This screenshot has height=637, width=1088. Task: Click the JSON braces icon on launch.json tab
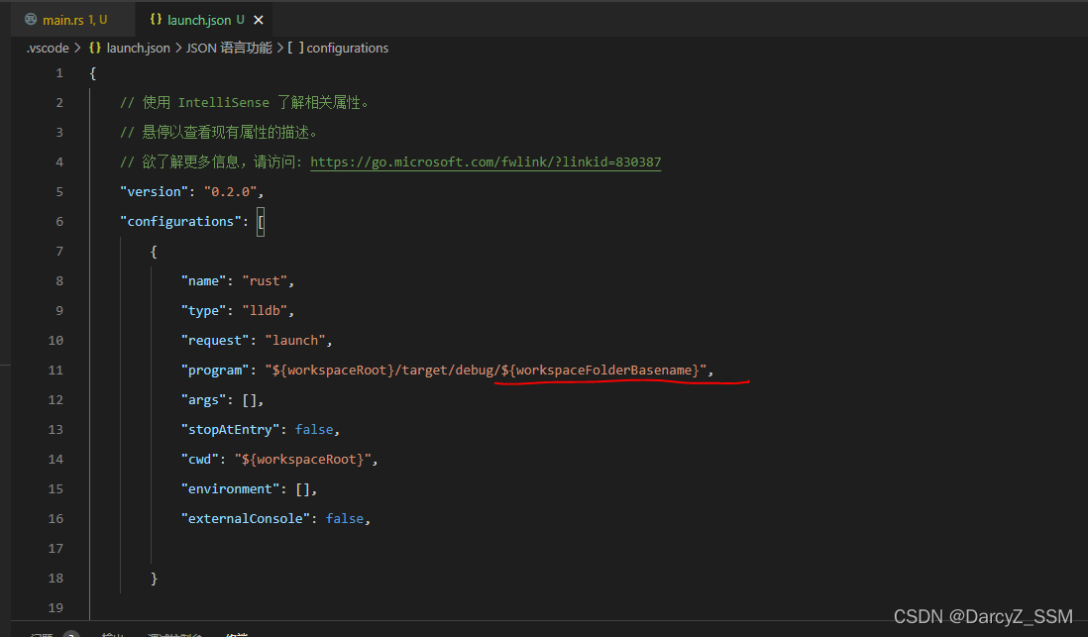point(157,20)
